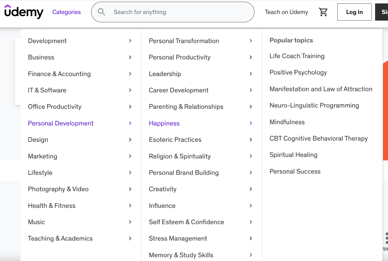Open Life Coach Training topic
Viewport: 388px width, 261px height.
297,56
